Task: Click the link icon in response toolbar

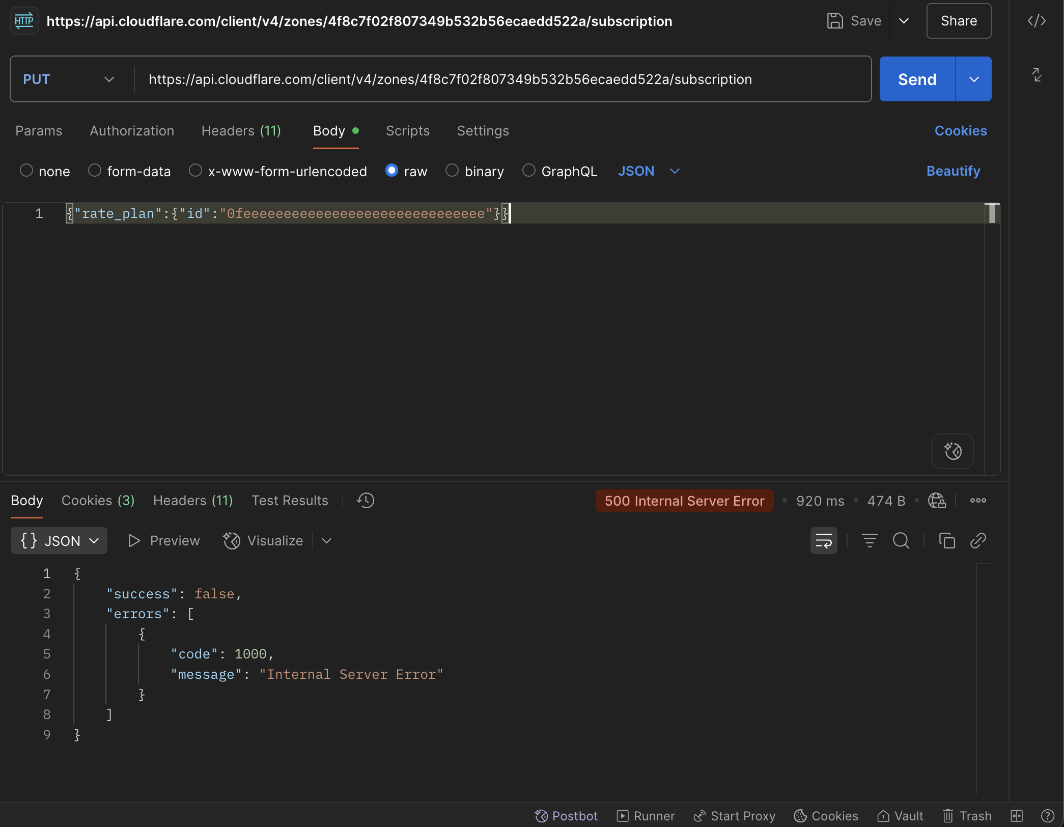Action: tap(978, 541)
